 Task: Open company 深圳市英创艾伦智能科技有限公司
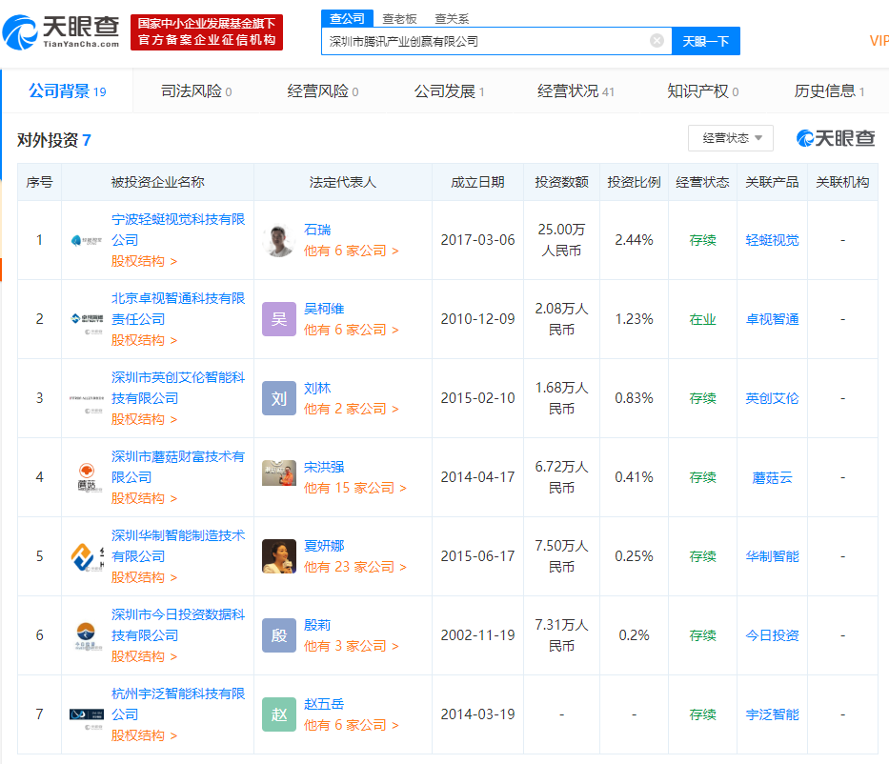pyautogui.click(x=178, y=388)
